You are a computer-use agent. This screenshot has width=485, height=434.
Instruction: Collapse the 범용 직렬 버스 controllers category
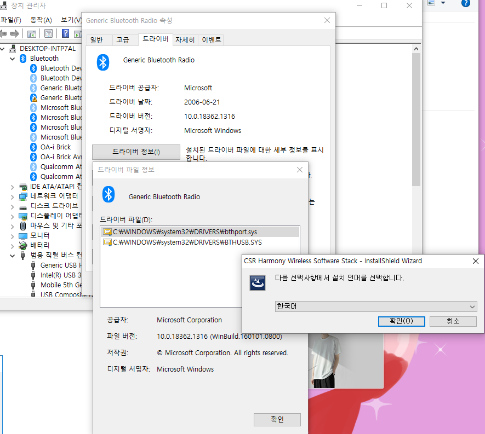click(13, 256)
